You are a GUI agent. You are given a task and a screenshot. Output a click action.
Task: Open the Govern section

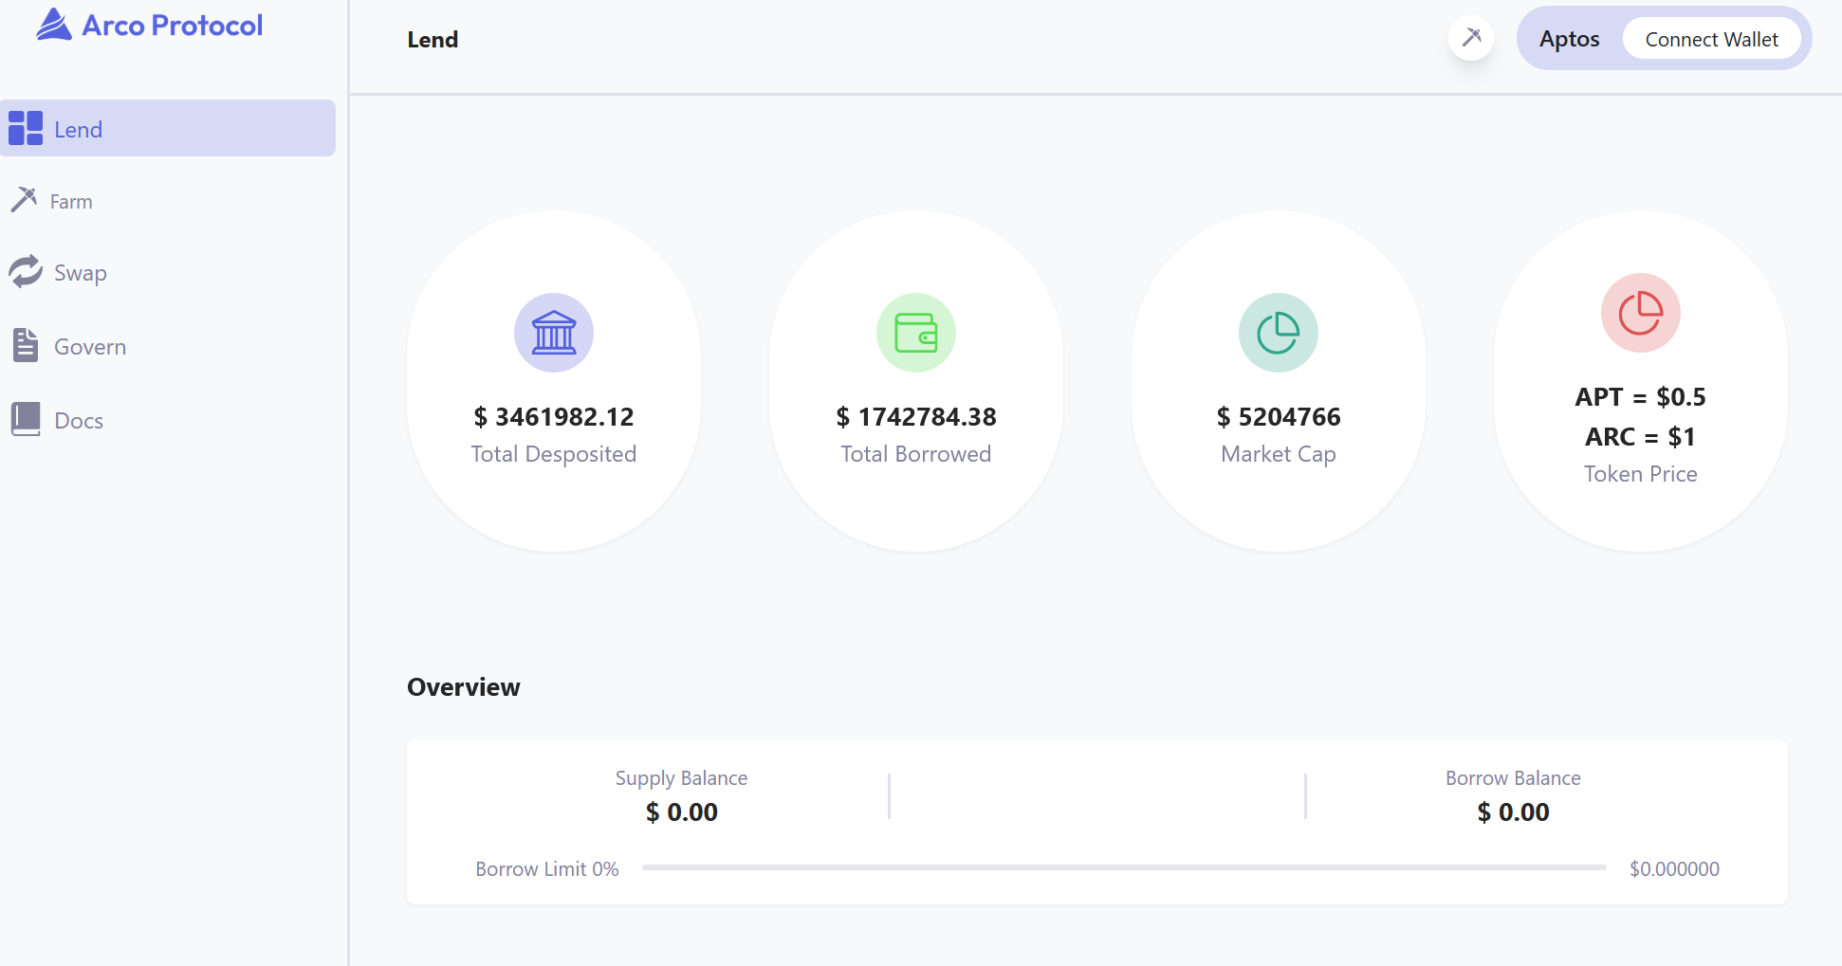(90, 347)
